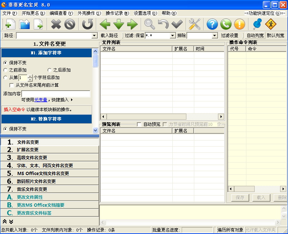Click the curved undo arrow icon
This screenshot has width=288, height=234.
(163, 24)
